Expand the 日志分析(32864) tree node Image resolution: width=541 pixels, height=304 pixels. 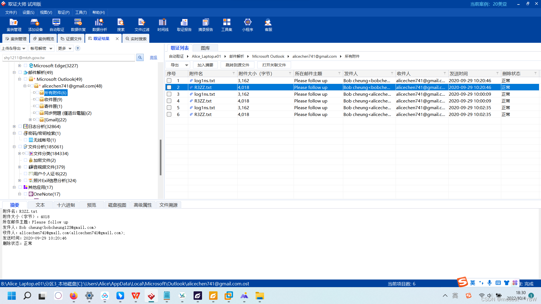[x=14, y=127]
